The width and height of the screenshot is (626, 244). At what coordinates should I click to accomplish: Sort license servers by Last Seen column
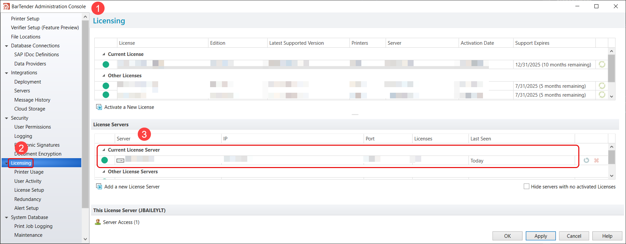coord(521,139)
